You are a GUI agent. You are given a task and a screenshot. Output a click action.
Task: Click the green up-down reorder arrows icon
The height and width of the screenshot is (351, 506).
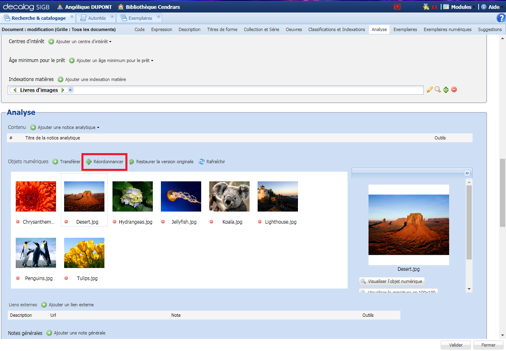446,90
